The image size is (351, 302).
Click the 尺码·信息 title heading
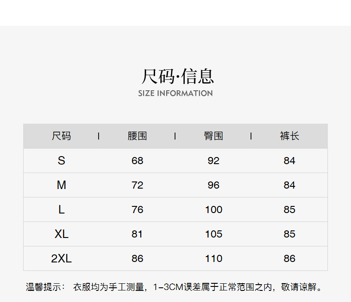point(177,77)
